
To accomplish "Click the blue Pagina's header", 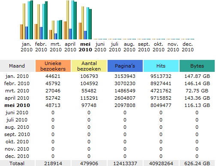I will (125, 66).
